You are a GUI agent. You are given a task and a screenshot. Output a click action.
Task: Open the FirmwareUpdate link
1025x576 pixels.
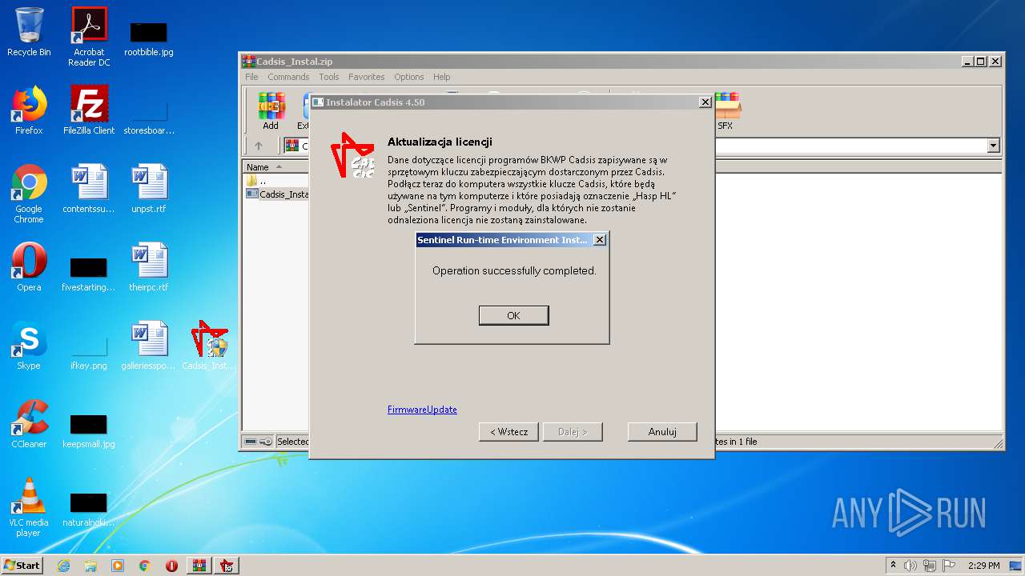(x=422, y=410)
